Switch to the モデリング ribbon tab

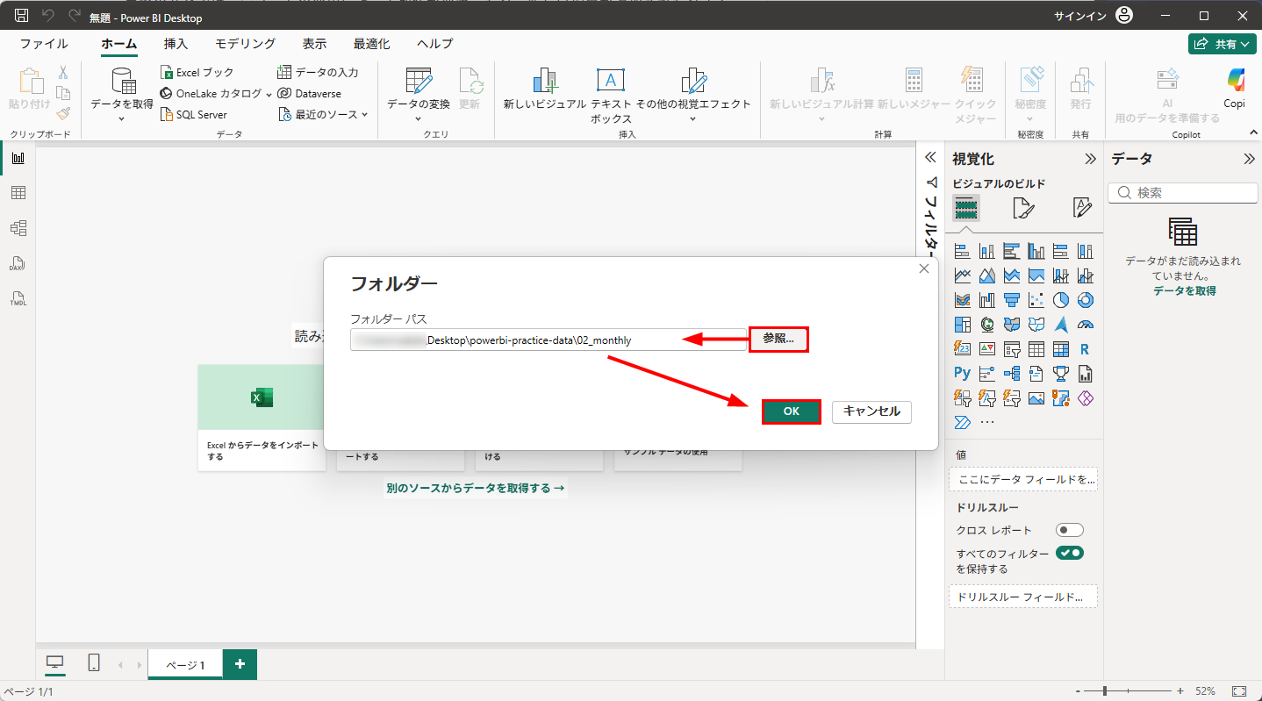tap(246, 44)
